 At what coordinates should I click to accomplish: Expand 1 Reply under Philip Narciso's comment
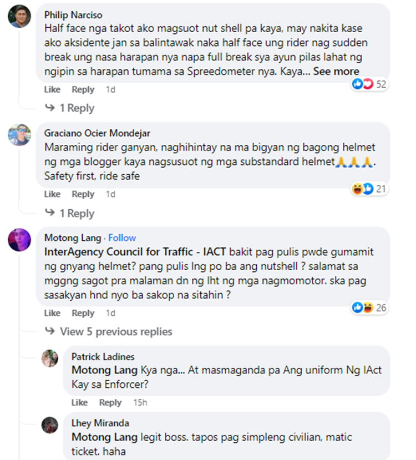pos(70,108)
